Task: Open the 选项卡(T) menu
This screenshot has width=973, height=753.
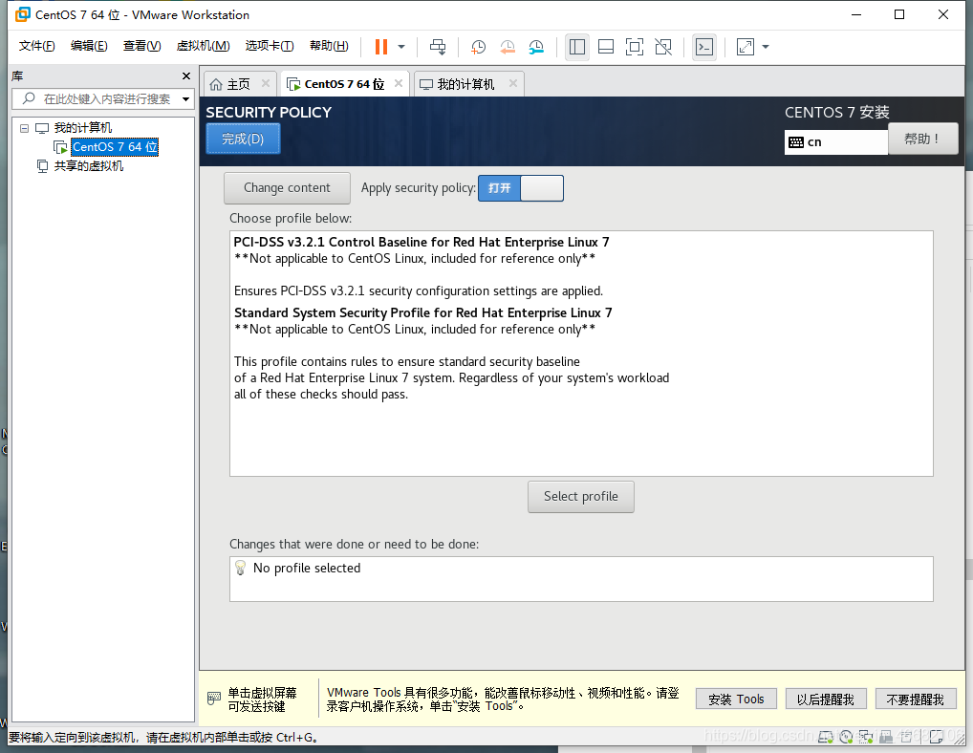Action: coord(270,46)
